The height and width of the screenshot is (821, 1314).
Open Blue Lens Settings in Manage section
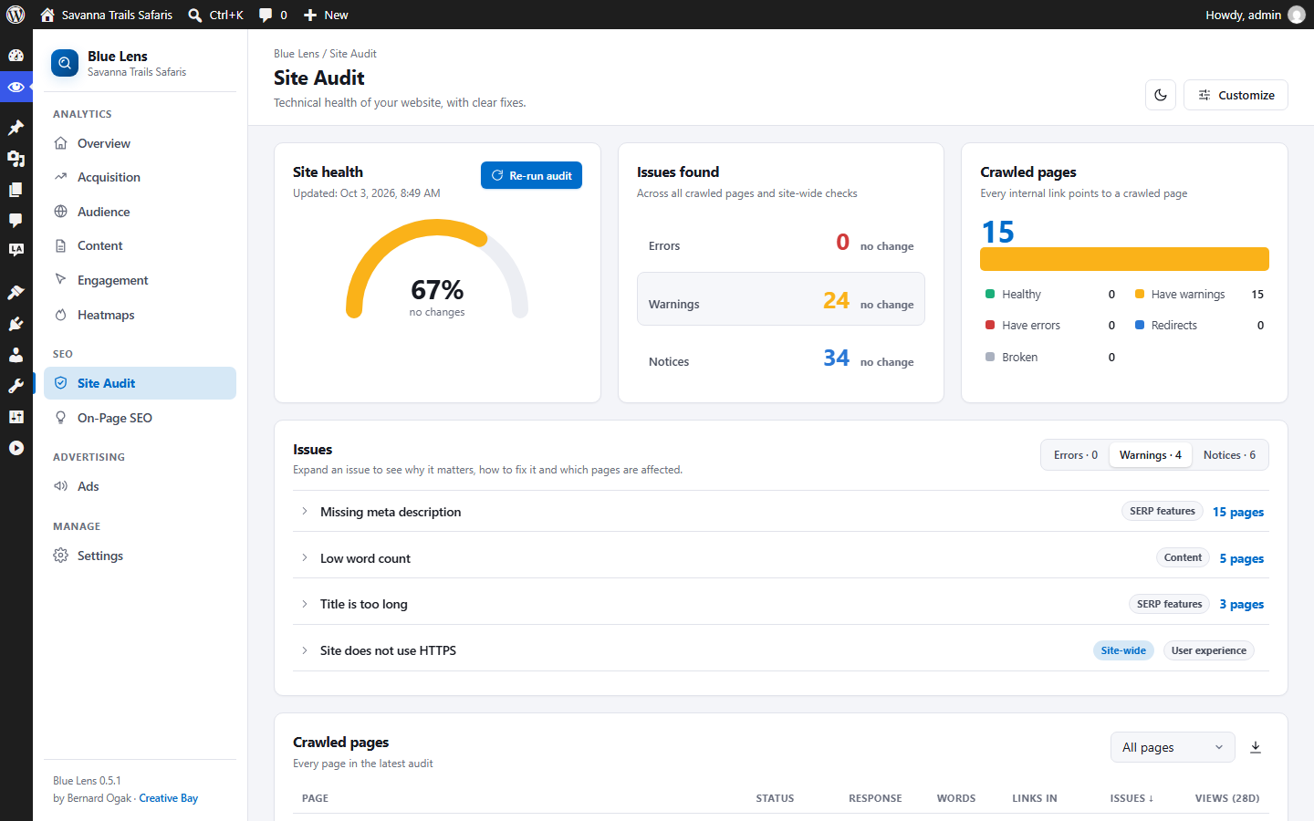[x=140, y=556]
